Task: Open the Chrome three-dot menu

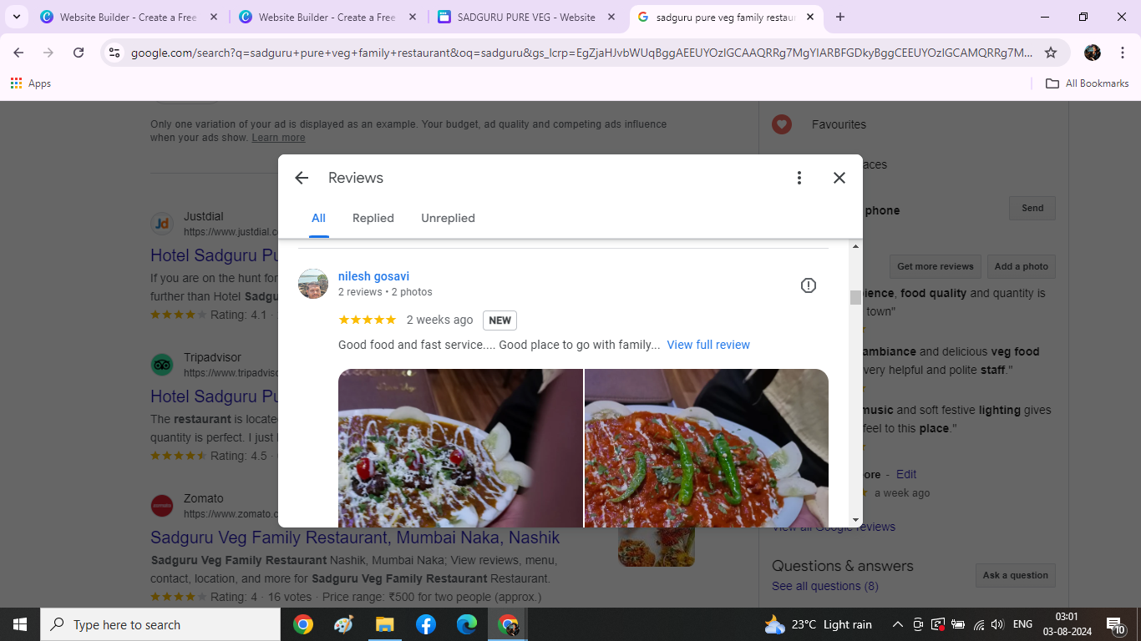Action: point(1123,53)
